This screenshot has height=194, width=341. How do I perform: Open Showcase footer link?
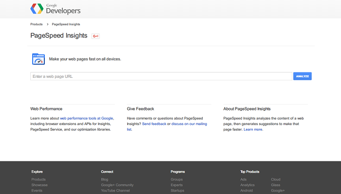click(x=39, y=185)
